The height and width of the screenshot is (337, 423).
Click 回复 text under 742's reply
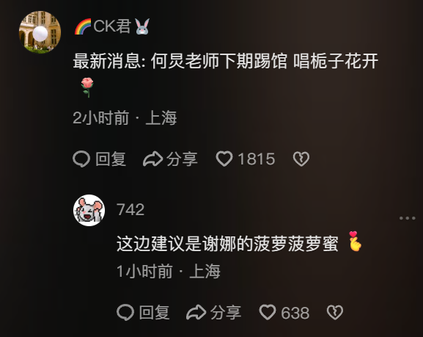tap(154, 313)
